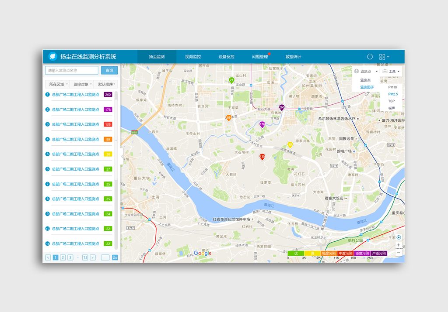Click the map zoom out minus button
The image size is (448, 312).
[398, 253]
